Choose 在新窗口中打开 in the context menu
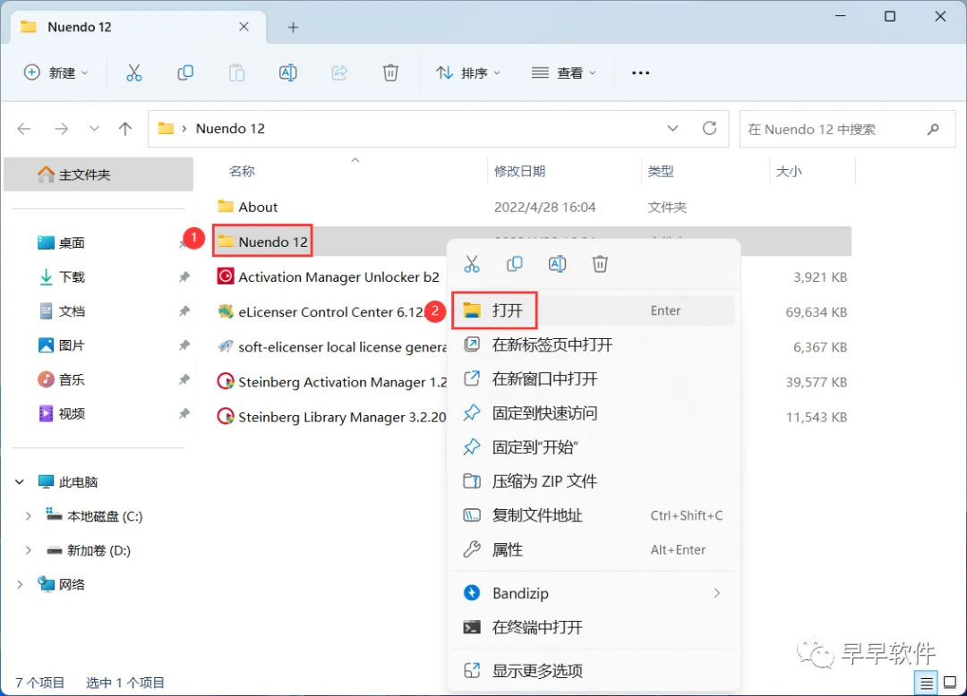The image size is (967, 696). pyautogui.click(x=594, y=378)
